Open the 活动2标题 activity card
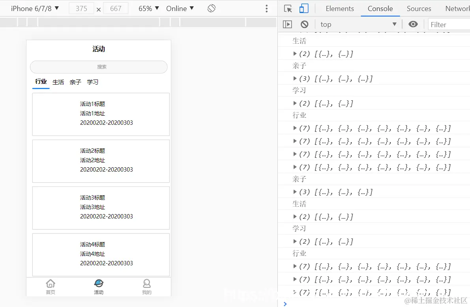The width and height of the screenshot is (470, 307). click(101, 161)
